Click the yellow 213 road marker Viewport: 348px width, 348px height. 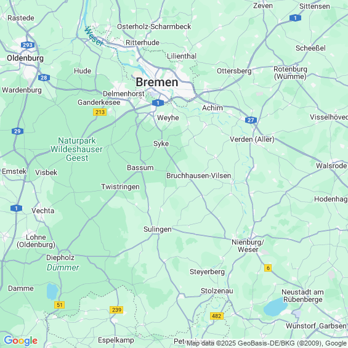(100, 112)
